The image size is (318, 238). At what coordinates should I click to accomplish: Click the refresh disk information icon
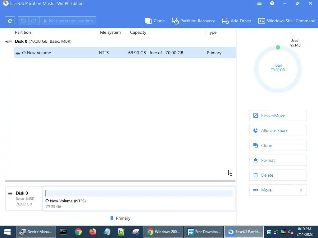tap(10, 21)
